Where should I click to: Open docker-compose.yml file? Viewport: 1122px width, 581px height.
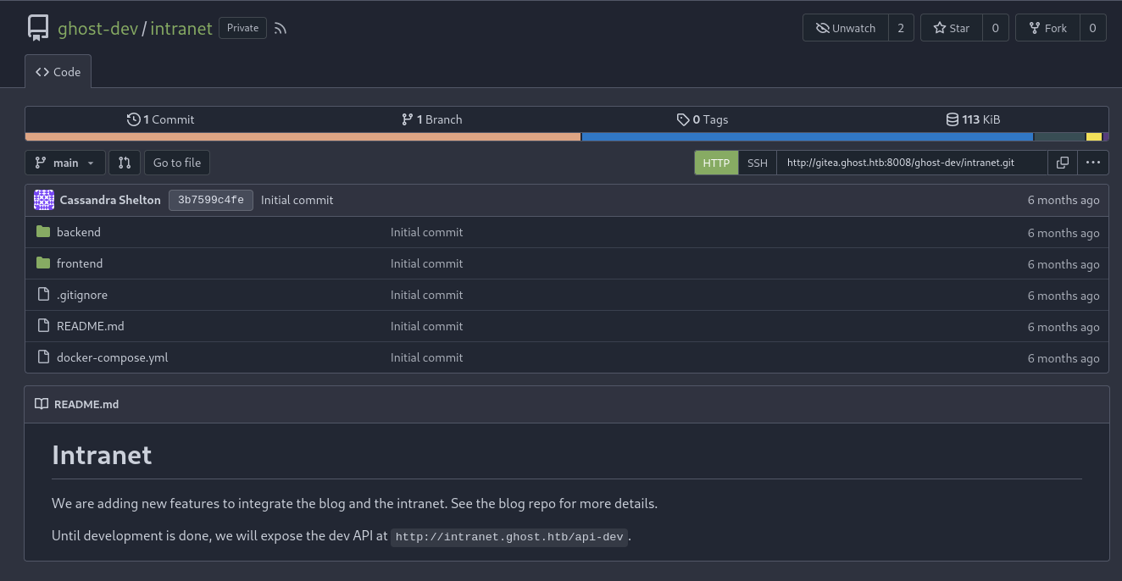113,357
